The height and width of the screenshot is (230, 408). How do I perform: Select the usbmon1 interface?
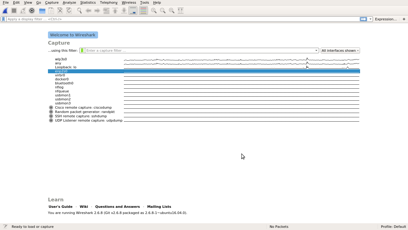pyautogui.click(x=204, y=95)
